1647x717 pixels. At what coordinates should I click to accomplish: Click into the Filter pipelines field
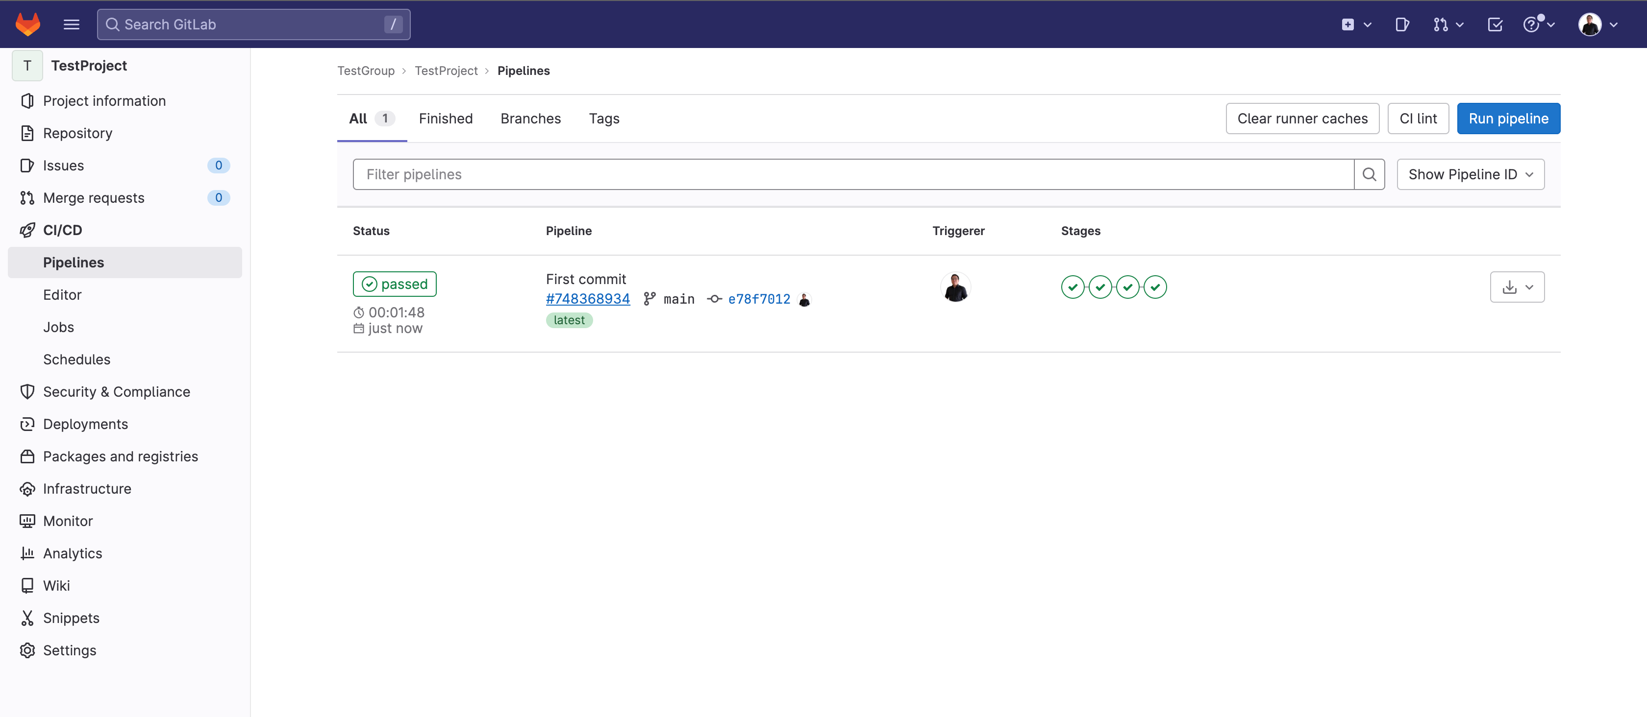(853, 174)
